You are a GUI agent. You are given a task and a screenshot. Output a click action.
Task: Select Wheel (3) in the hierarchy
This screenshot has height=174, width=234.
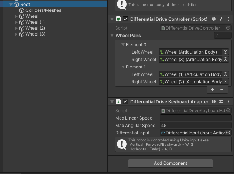(35, 34)
